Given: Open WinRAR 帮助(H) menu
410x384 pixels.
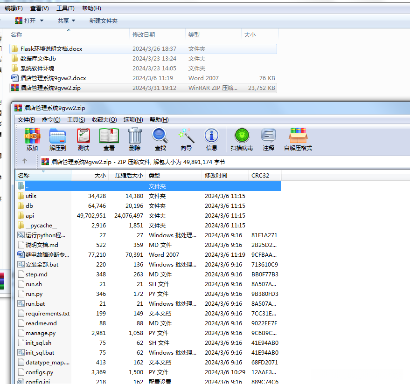Looking at the screenshot, I should [x=159, y=120].
